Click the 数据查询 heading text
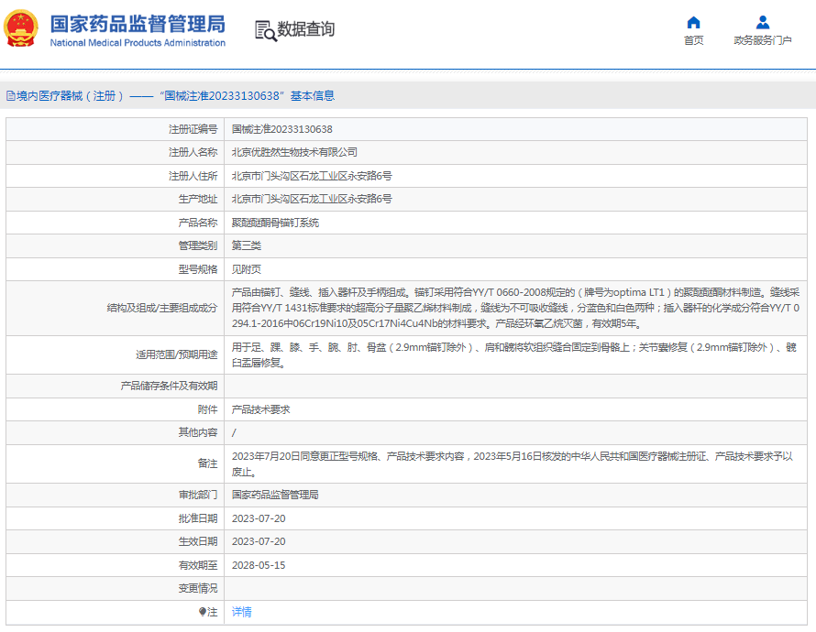 (x=306, y=29)
